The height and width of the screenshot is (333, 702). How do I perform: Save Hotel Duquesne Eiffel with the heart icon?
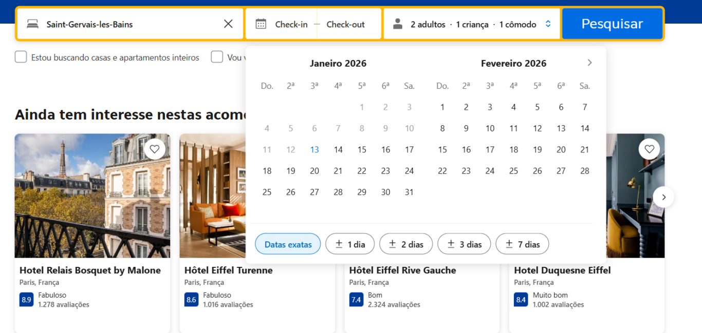pyautogui.click(x=649, y=149)
